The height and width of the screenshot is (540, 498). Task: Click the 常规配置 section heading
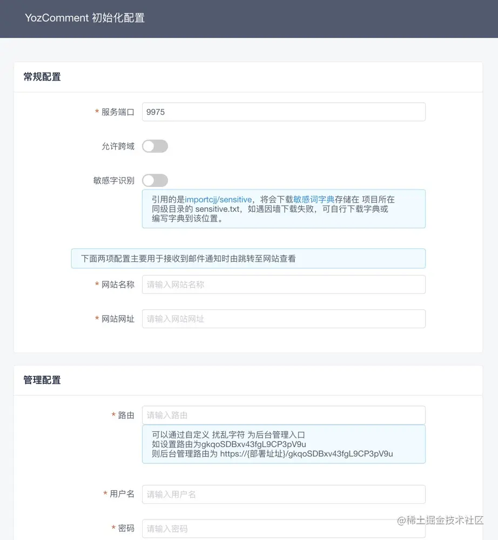click(x=42, y=77)
